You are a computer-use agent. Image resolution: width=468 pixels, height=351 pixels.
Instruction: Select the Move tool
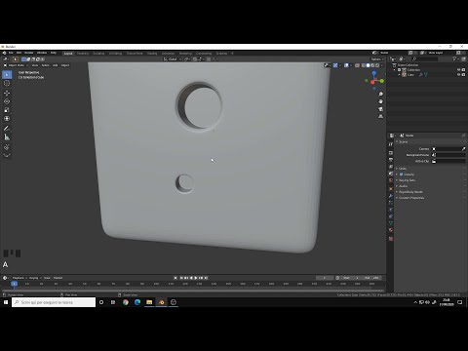pyautogui.click(x=7, y=94)
